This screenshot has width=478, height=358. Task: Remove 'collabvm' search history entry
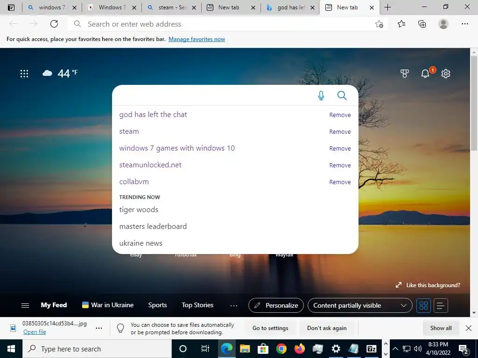tap(340, 182)
